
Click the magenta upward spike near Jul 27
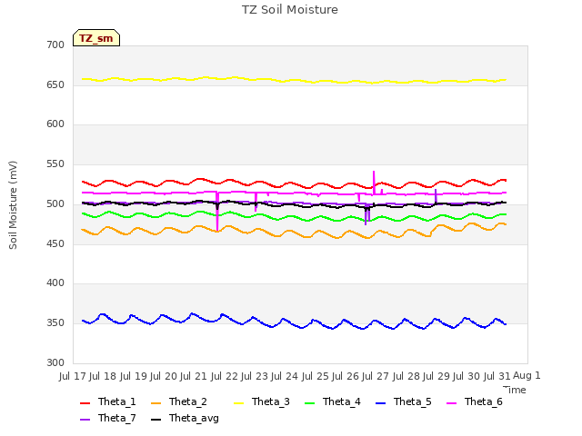coord(374,183)
